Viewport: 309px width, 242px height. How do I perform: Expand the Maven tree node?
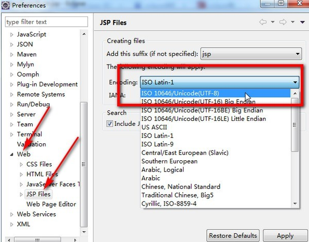(12, 54)
